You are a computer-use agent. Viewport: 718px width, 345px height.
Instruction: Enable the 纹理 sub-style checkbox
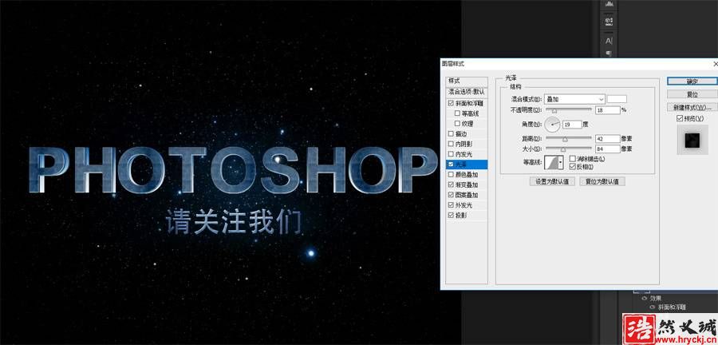pos(457,123)
